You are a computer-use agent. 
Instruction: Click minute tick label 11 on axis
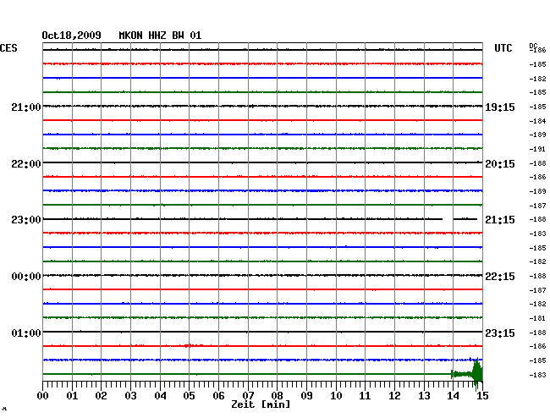pos(365,395)
